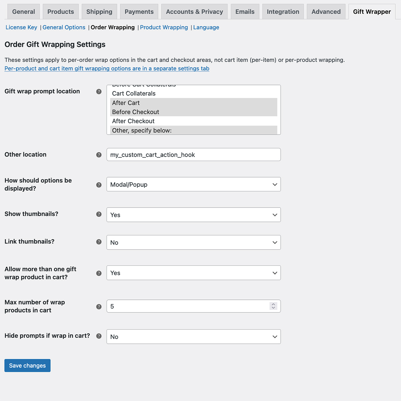This screenshot has width=401, height=401.
Task: Go to Product Wrapping section
Action: pos(164,27)
